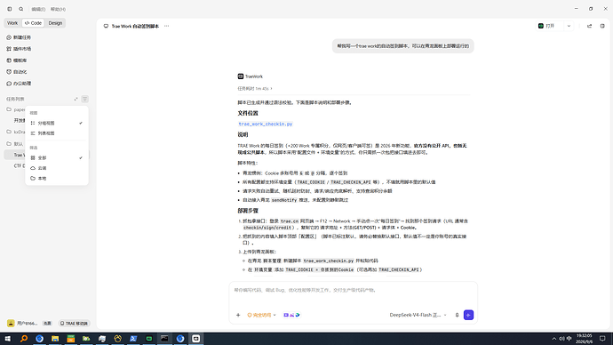The width and height of the screenshot is (613, 345).
Task: Switch to the Code tab
Action: pos(33,23)
